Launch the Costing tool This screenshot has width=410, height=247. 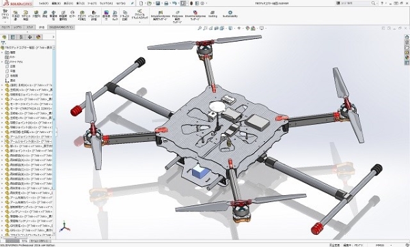213,14
